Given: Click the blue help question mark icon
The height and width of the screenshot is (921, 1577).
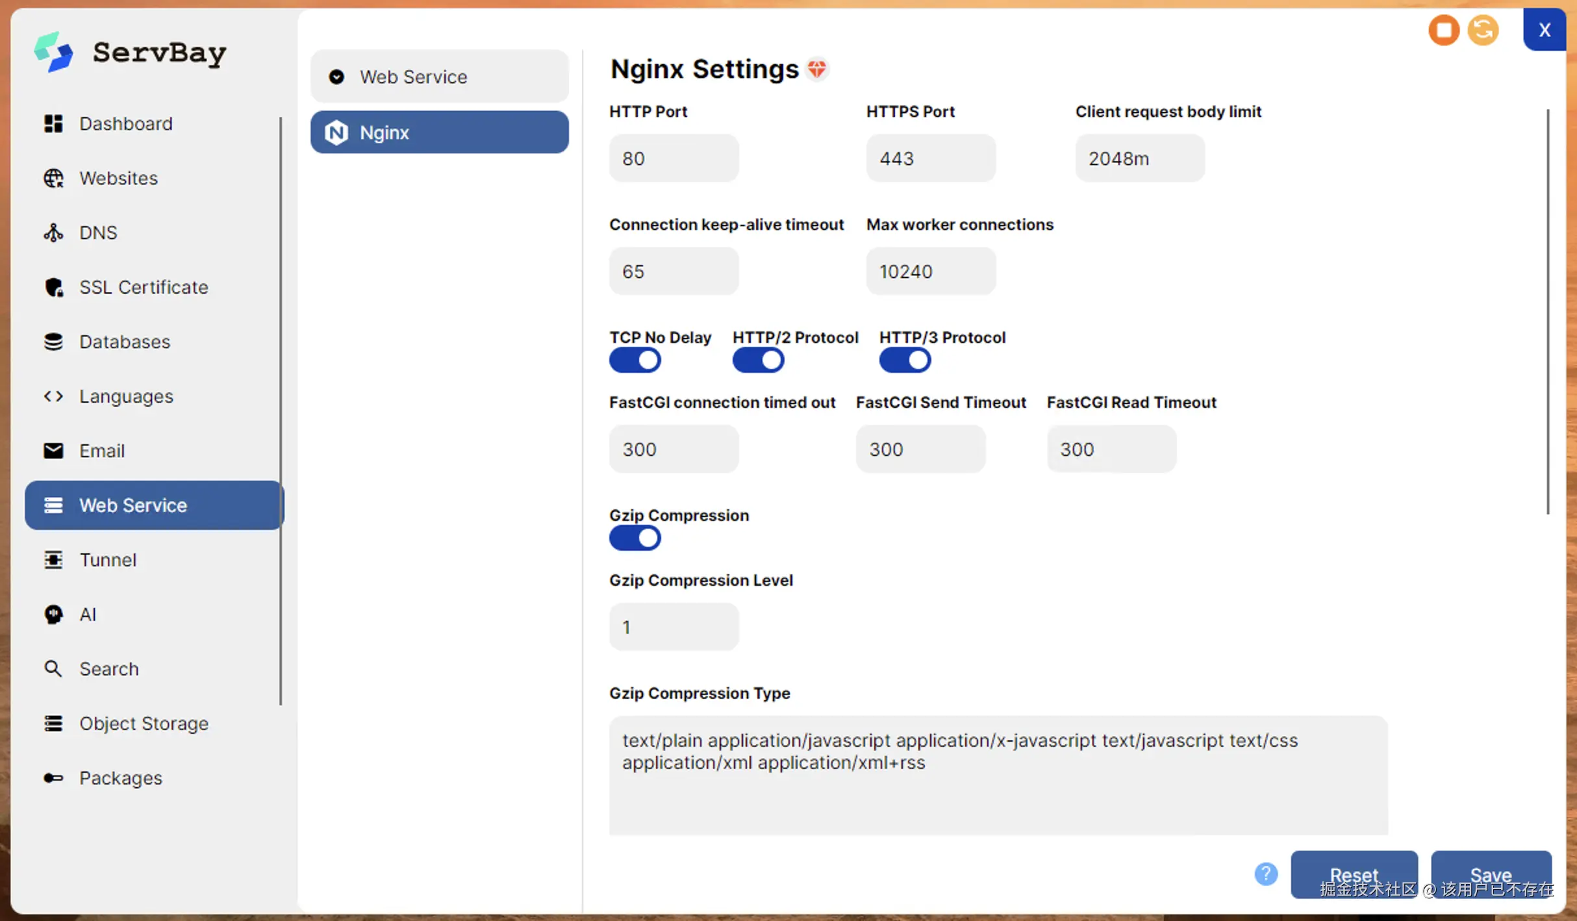Looking at the screenshot, I should coord(1265,874).
